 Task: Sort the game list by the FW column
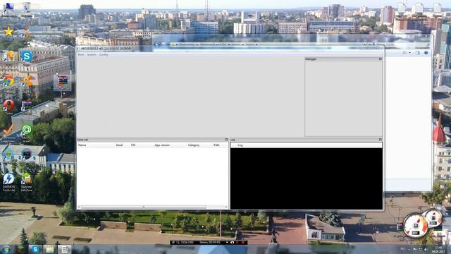[133, 145]
